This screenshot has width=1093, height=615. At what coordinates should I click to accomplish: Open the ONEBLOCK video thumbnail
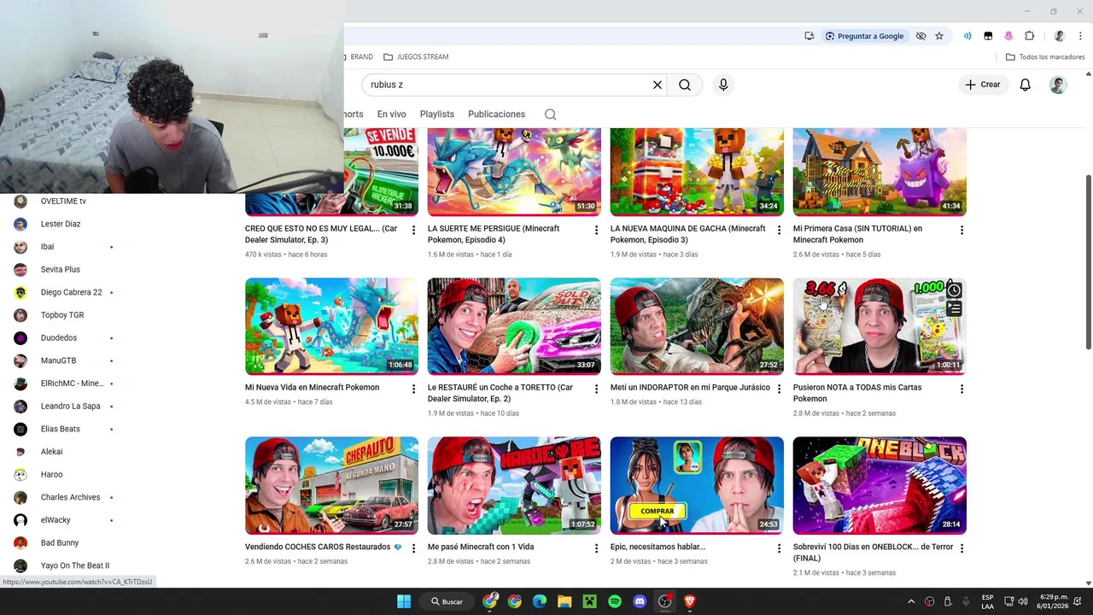(x=880, y=485)
